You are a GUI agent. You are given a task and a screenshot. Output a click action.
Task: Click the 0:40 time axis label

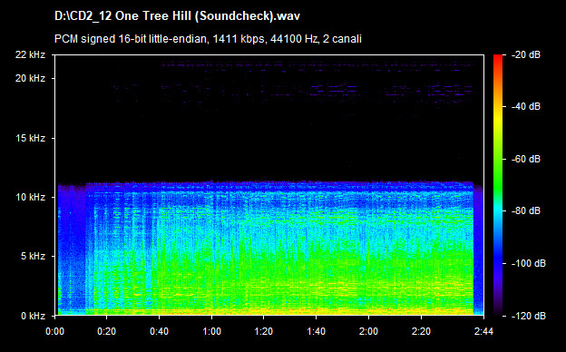click(x=160, y=331)
